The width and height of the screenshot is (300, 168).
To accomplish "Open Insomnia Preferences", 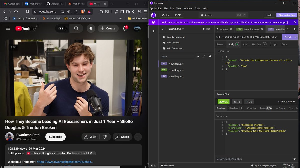I will (x=167, y=165).
